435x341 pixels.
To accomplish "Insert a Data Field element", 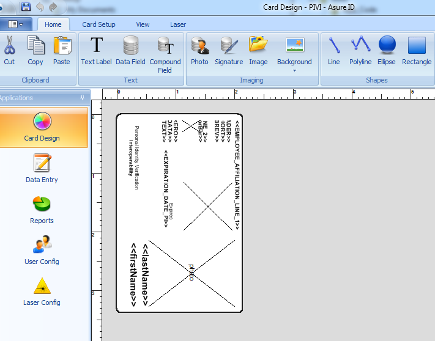I will click(x=130, y=51).
